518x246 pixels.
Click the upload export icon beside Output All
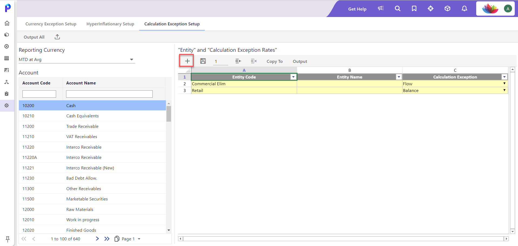57,37
